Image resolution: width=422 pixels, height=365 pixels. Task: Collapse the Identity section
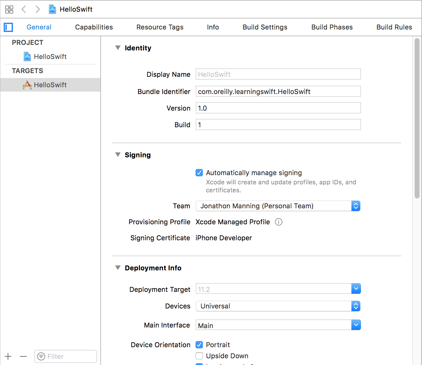[x=118, y=48]
